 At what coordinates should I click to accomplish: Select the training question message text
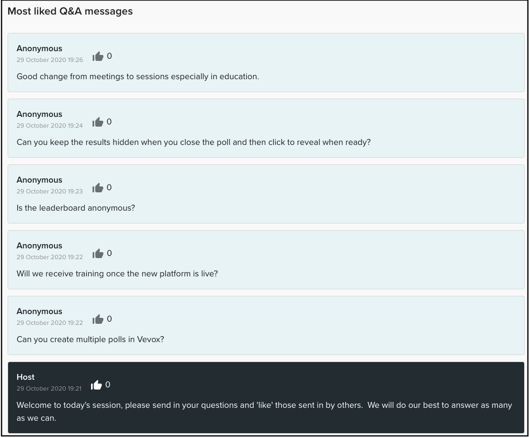[x=117, y=273]
